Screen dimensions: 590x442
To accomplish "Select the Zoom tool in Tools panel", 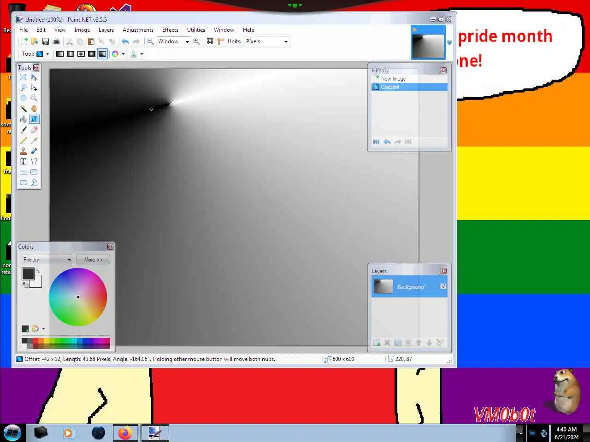I will [x=34, y=98].
